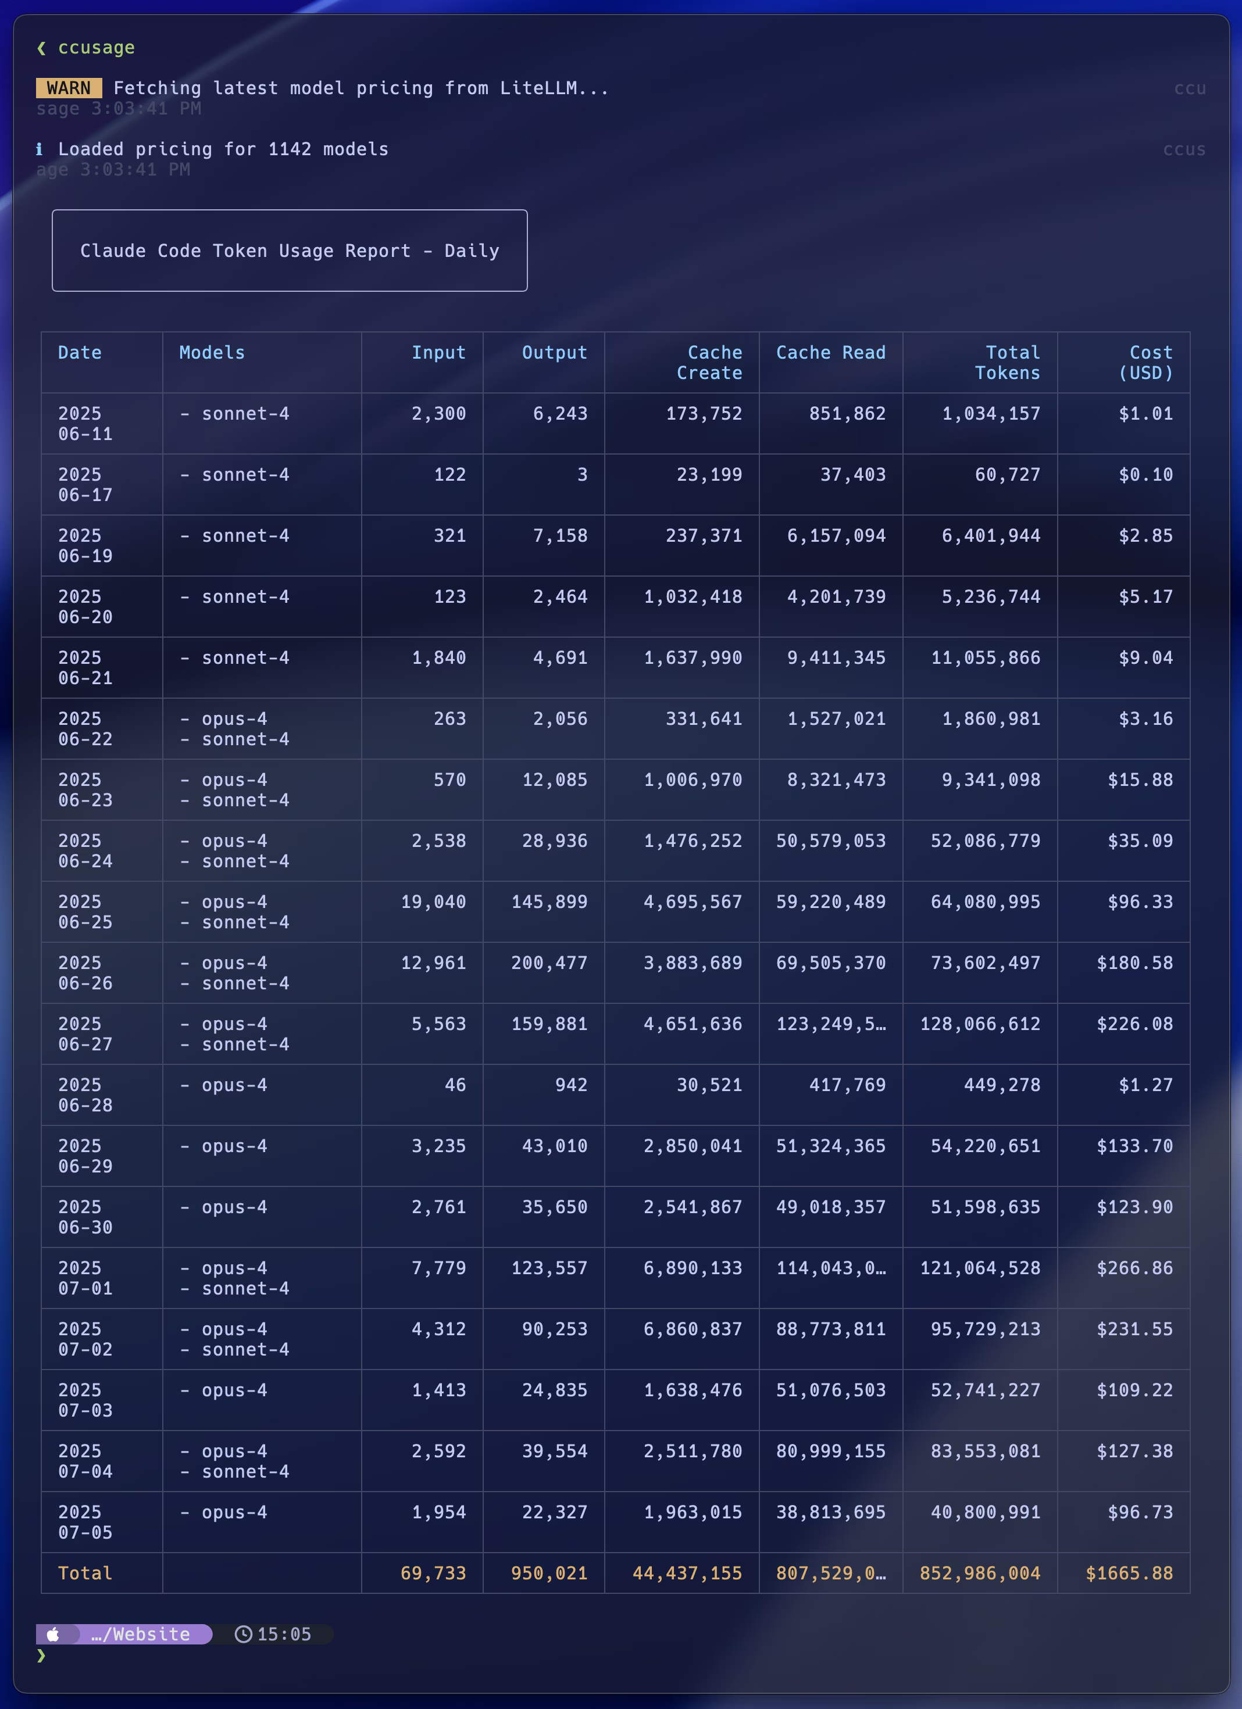Click the …/Website directory segment

[x=141, y=1633]
